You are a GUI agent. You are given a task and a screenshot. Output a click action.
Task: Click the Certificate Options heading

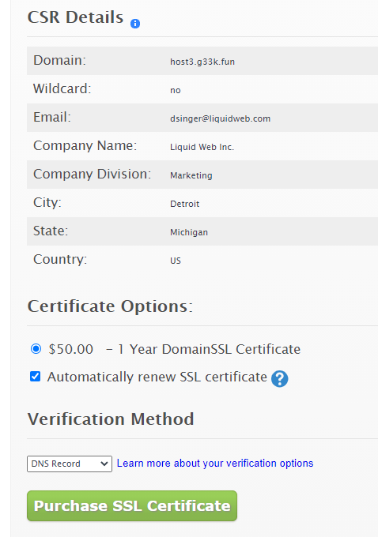click(x=110, y=306)
